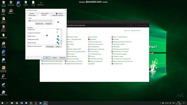
Task: Open TouchPad control panel item
Action: [115, 39]
